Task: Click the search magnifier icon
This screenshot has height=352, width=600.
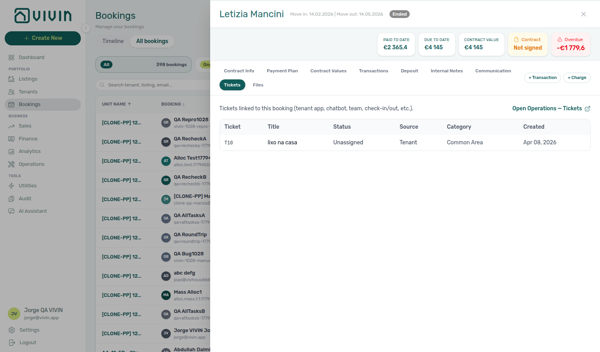Action: [102, 85]
